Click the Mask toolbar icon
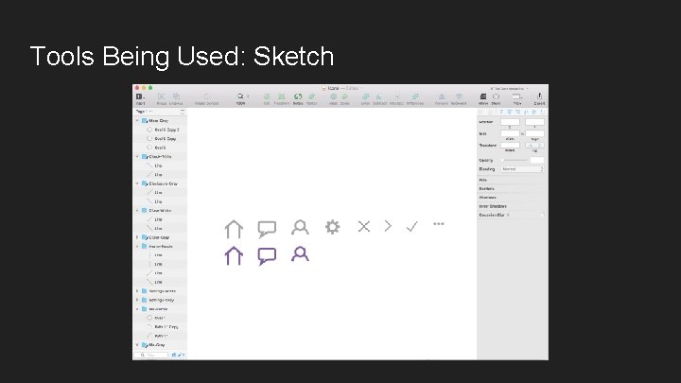Image resolution: width=681 pixels, height=383 pixels. [333, 96]
